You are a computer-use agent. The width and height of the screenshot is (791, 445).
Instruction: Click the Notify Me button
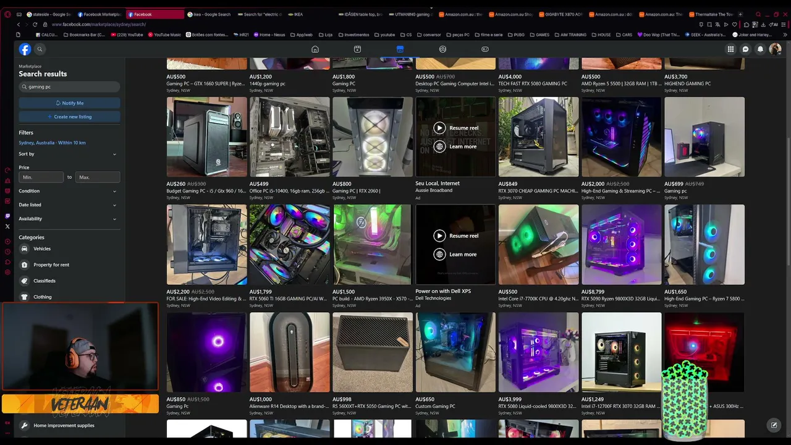[69, 103]
